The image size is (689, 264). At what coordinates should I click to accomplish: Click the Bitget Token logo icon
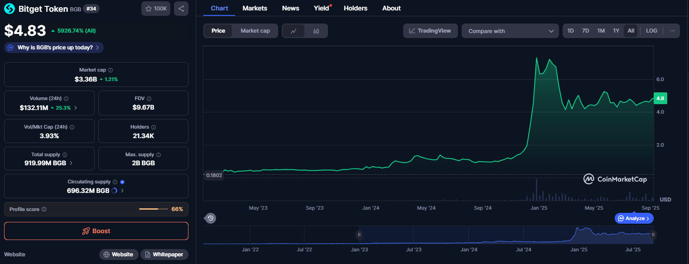coord(10,9)
